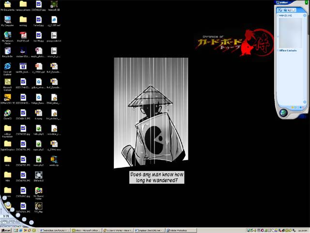This screenshot has width=310, height=233.
Task: Click the 3:19 clock widget display
Action: 6,216
